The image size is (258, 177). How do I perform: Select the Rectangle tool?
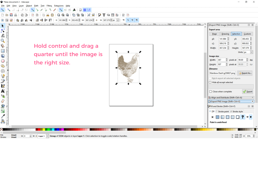click(3, 51)
